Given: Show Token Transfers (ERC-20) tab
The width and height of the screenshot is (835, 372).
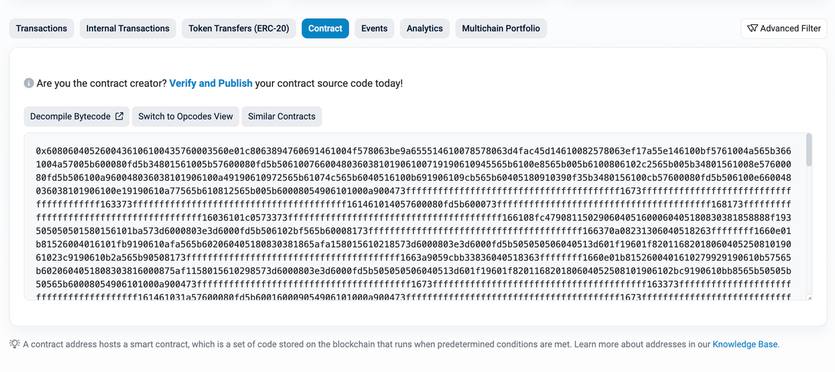Looking at the screenshot, I should (239, 29).
